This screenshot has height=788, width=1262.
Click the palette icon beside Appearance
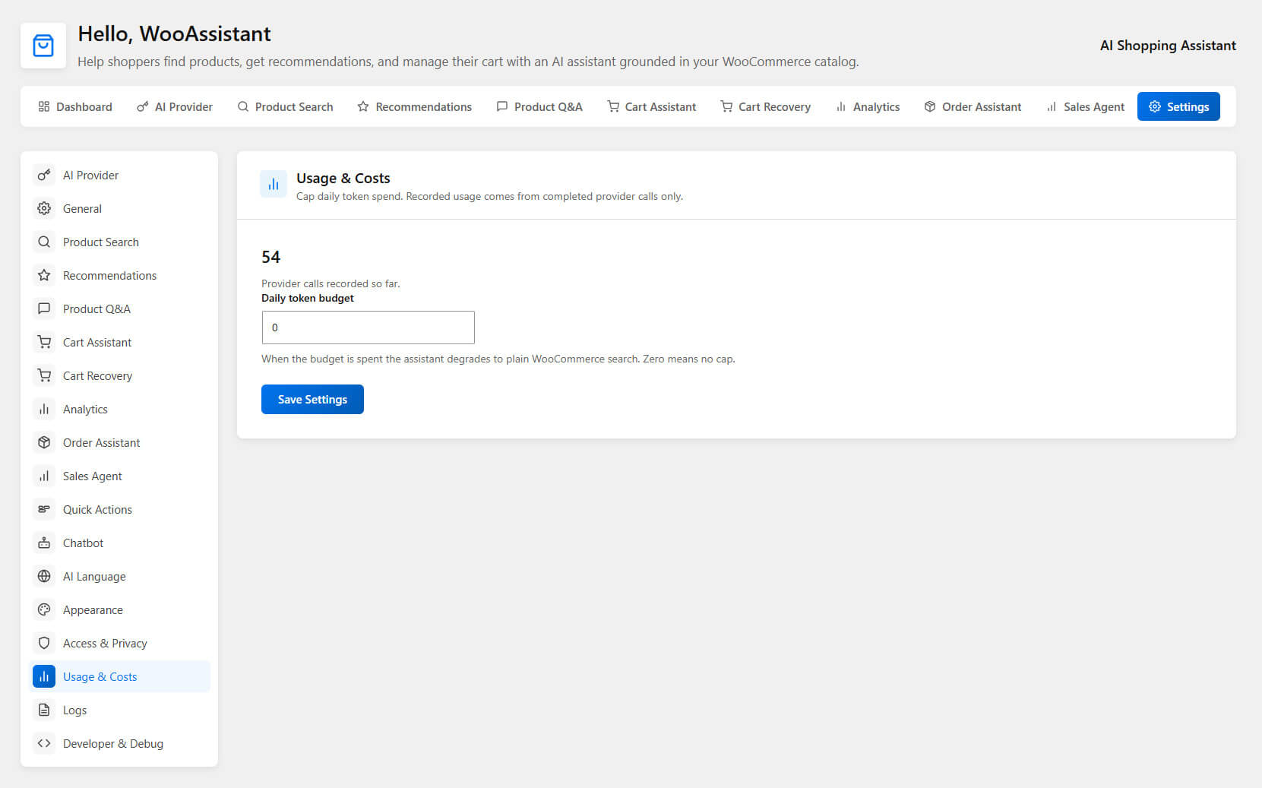point(44,609)
